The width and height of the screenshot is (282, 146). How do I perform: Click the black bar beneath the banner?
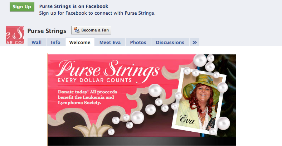coord(142,142)
